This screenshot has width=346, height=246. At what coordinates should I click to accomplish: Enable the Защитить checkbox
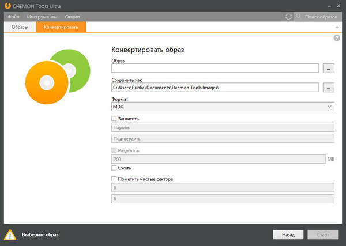tap(114, 119)
